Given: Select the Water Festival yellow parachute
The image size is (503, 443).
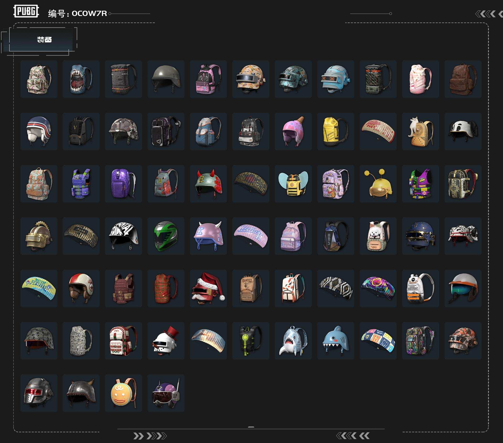Looking at the screenshot, I should [x=39, y=288].
